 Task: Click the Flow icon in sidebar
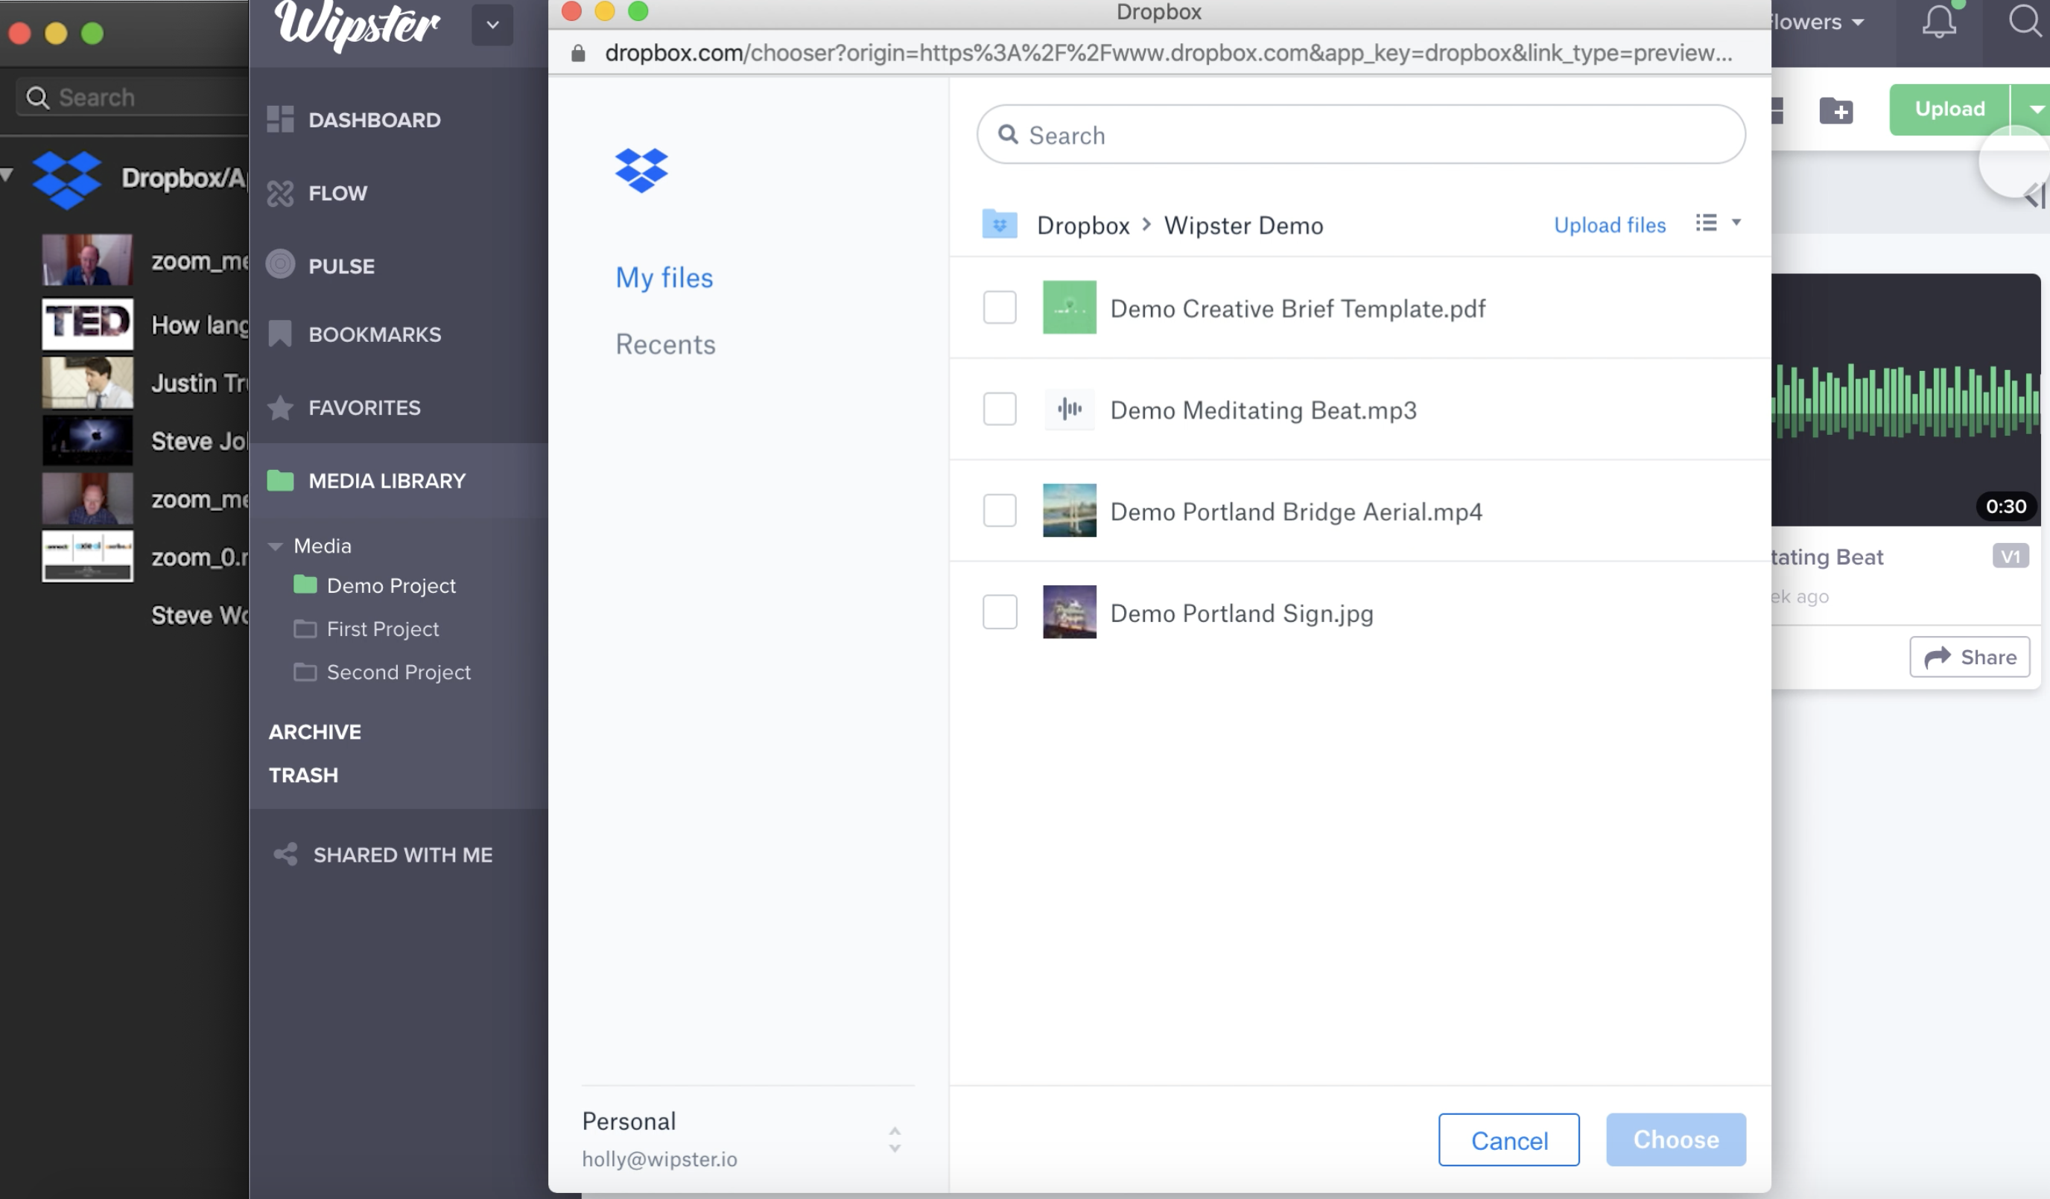point(280,193)
